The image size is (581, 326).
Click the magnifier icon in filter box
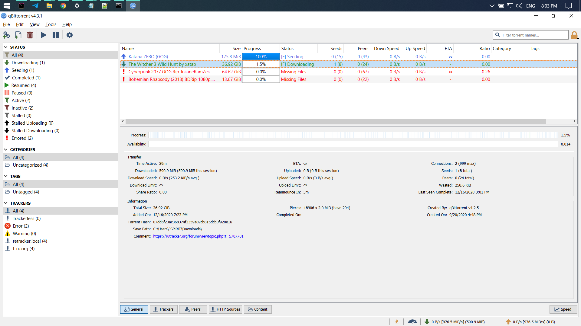click(x=497, y=35)
